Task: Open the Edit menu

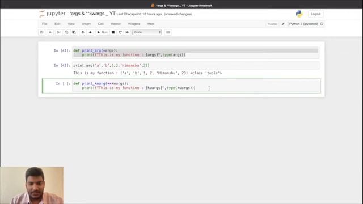Action: (x=57, y=24)
